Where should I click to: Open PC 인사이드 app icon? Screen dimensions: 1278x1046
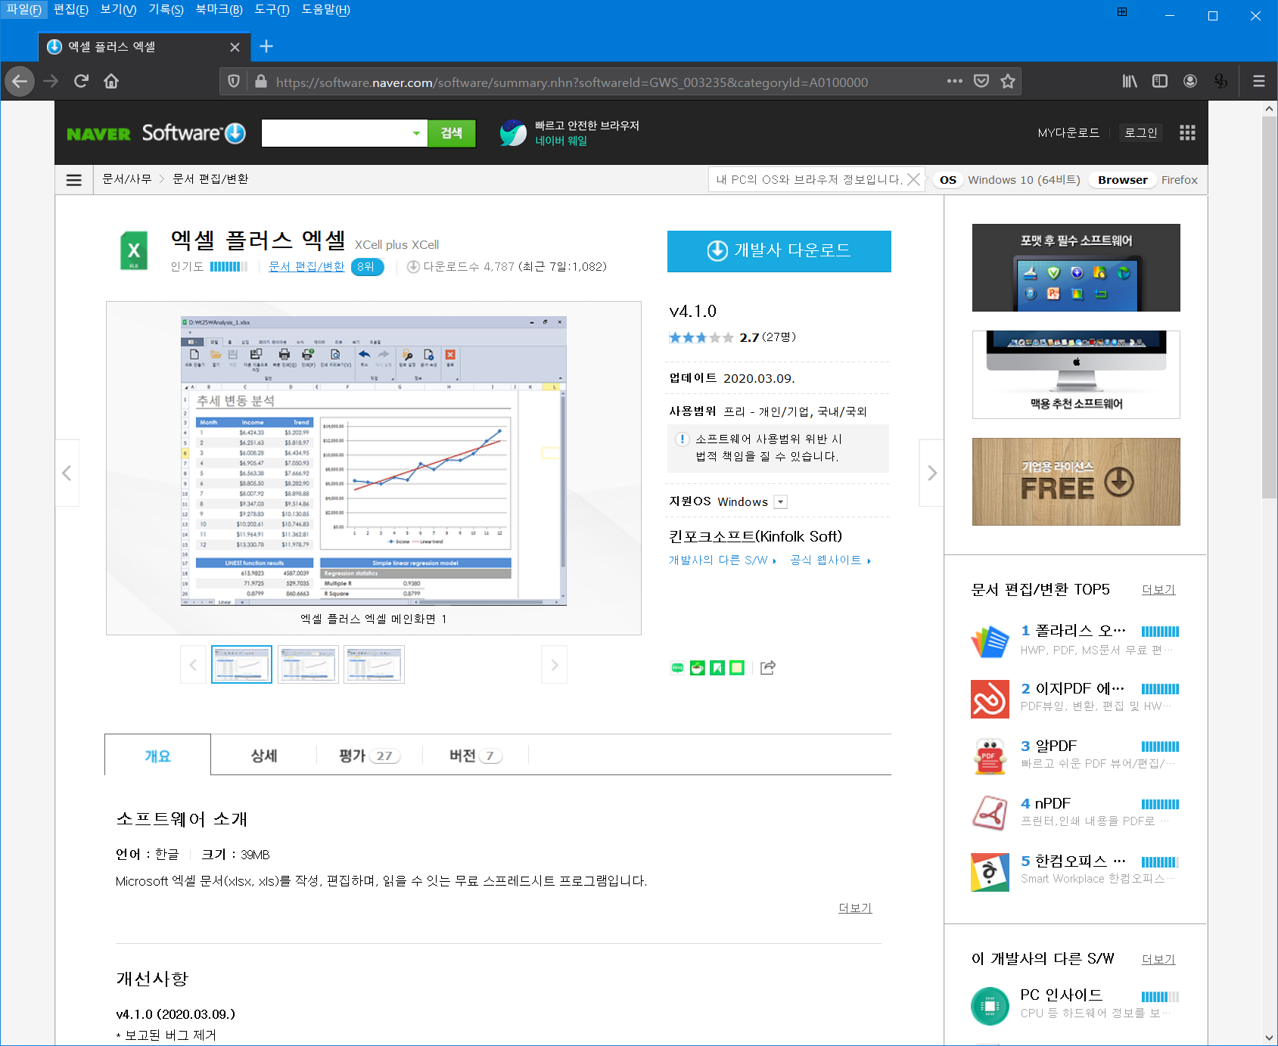coord(990,1006)
